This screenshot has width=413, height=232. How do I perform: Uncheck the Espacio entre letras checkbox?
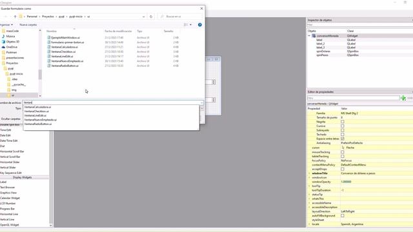click(x=343, y=139)
